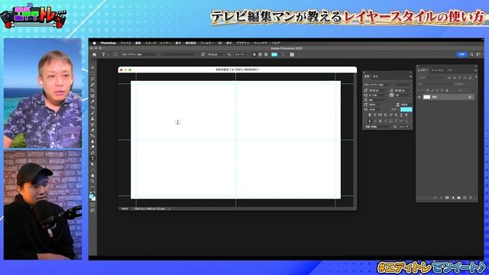The height and width of the screenshot is (275, 489).
Task: Click the color swatch in Character panel
Action: point(406,109)
